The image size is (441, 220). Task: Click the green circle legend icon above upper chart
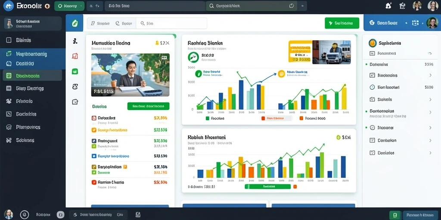click(199, 73)
